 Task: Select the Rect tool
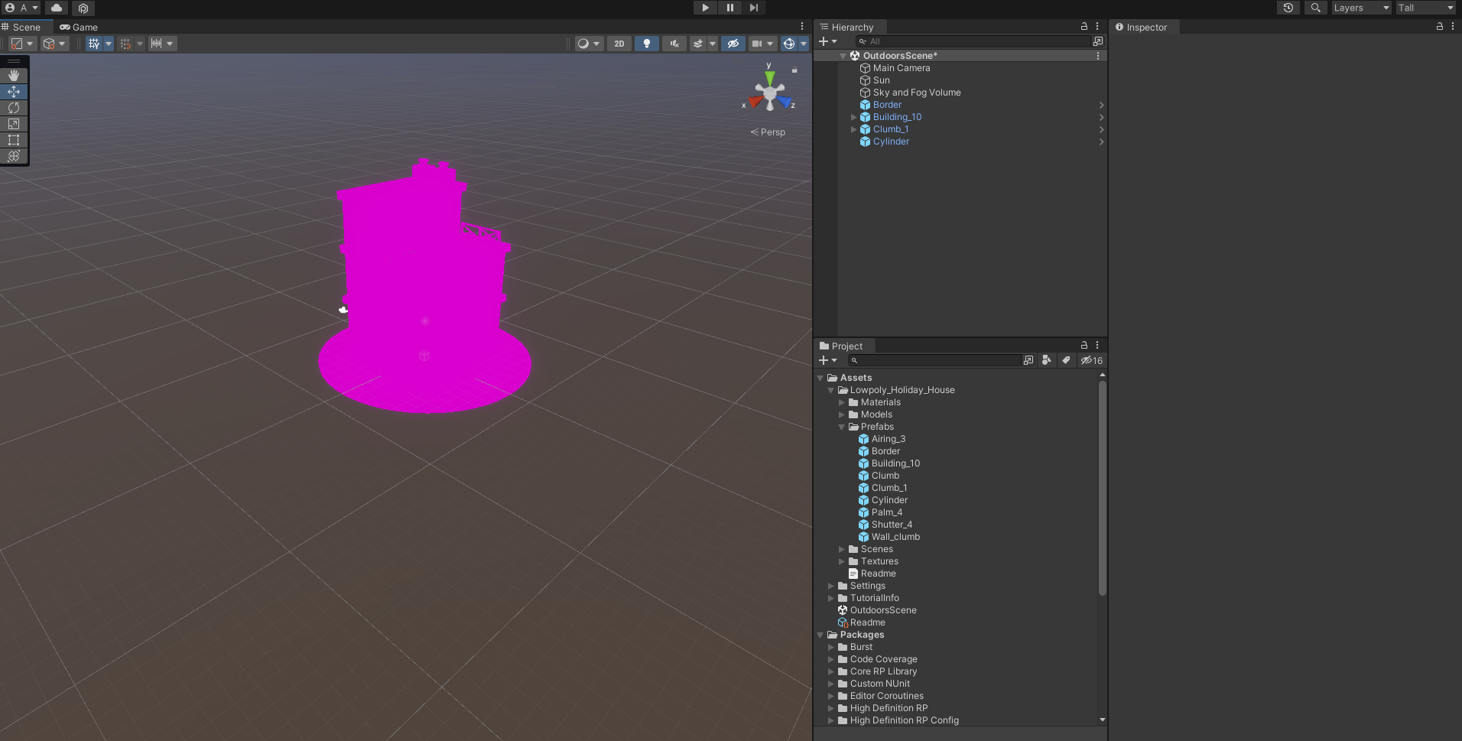point(14,140)
